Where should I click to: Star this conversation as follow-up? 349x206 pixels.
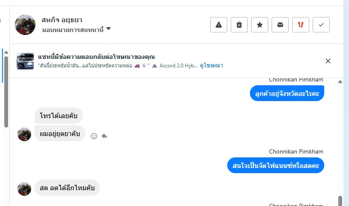(x=260, y=25)
